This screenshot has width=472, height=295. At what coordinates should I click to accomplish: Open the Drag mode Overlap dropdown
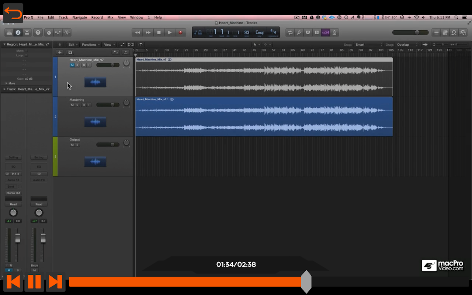(407, 45)
